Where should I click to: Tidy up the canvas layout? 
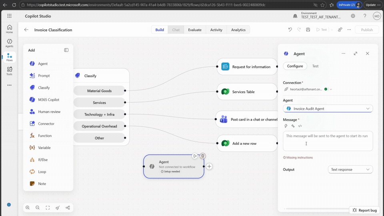58,208
